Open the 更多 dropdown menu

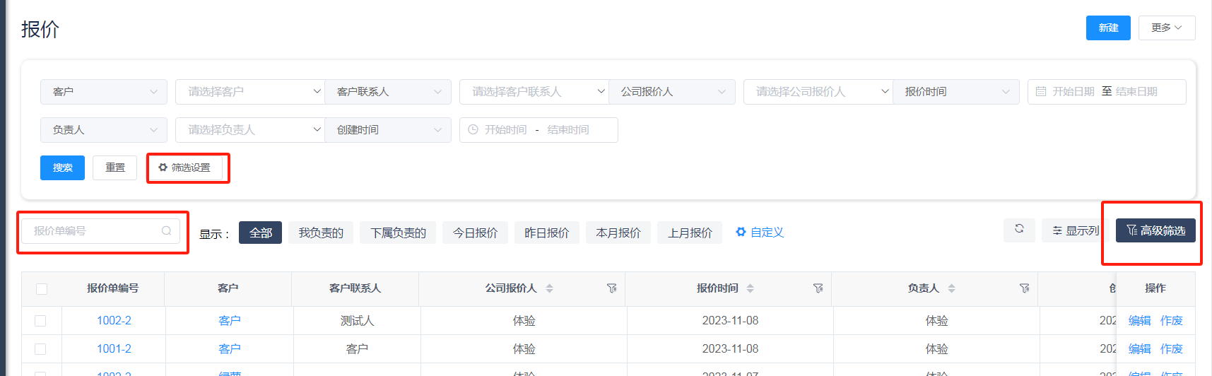(x=1166, y=28)
